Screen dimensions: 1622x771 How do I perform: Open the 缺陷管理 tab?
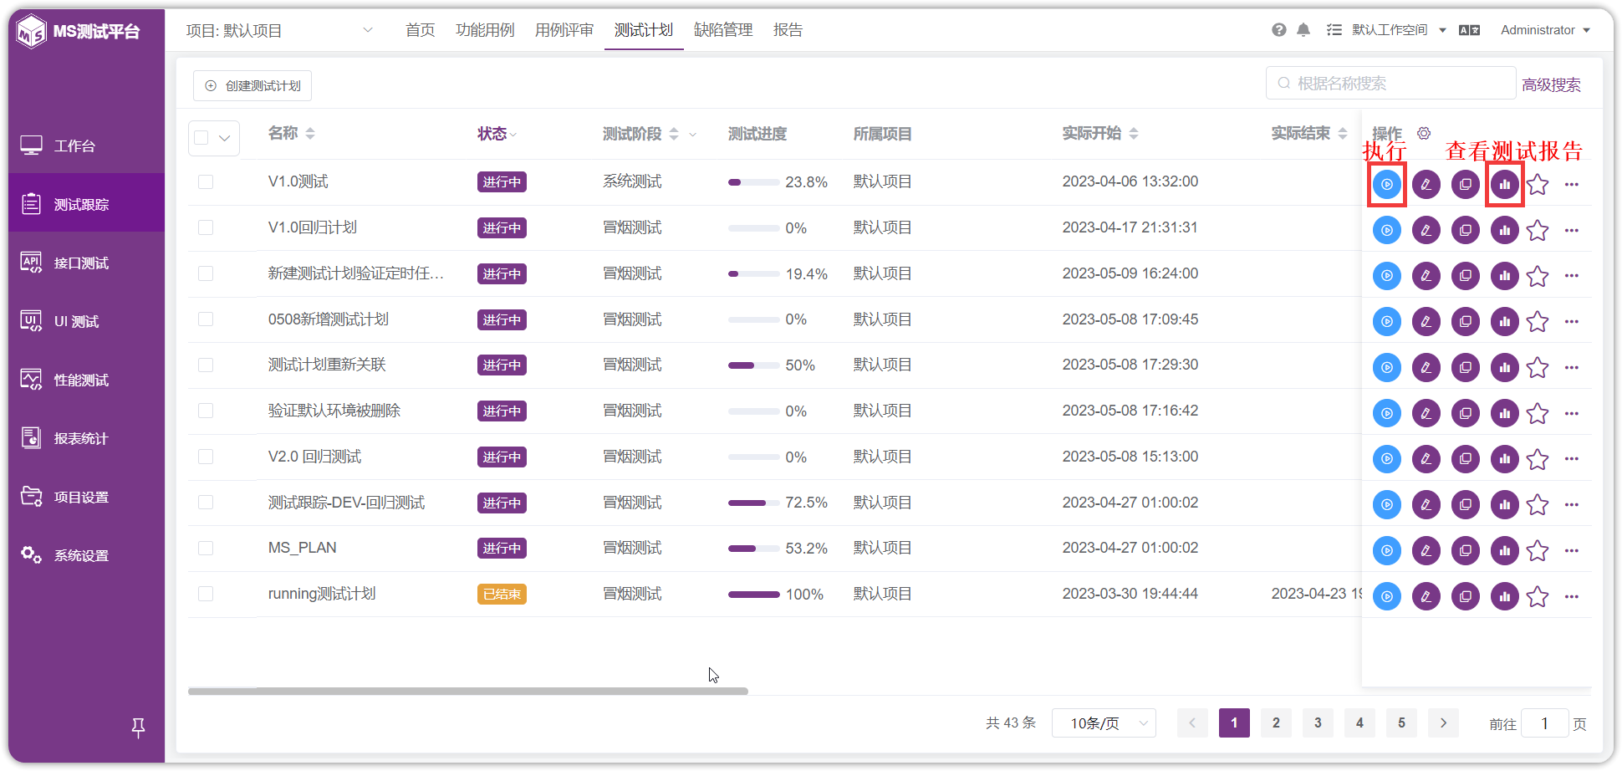723,30
